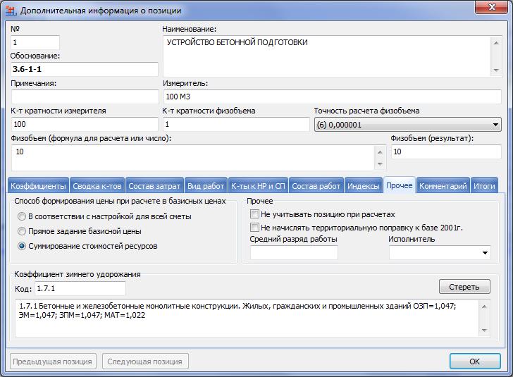This screenshot has width=513, height=377.
Task: Click the К-т кратности физобъема field
Action: click(x=236, y=124)
